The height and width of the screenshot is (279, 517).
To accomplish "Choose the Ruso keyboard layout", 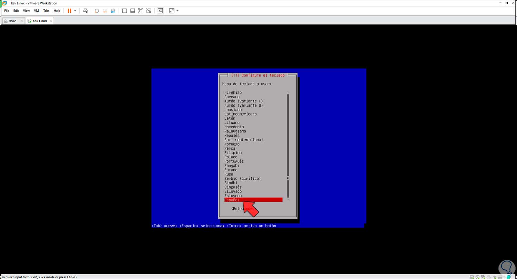I will (229, 175).
